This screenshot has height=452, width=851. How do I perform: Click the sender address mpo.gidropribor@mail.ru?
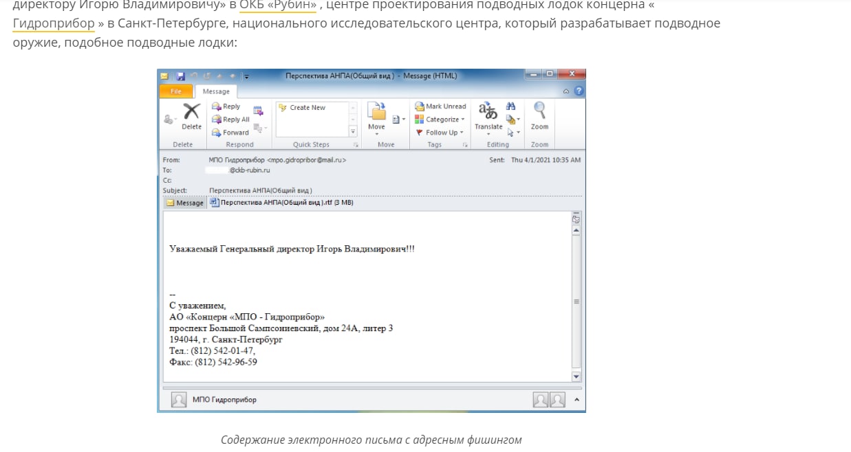point(307,160)
